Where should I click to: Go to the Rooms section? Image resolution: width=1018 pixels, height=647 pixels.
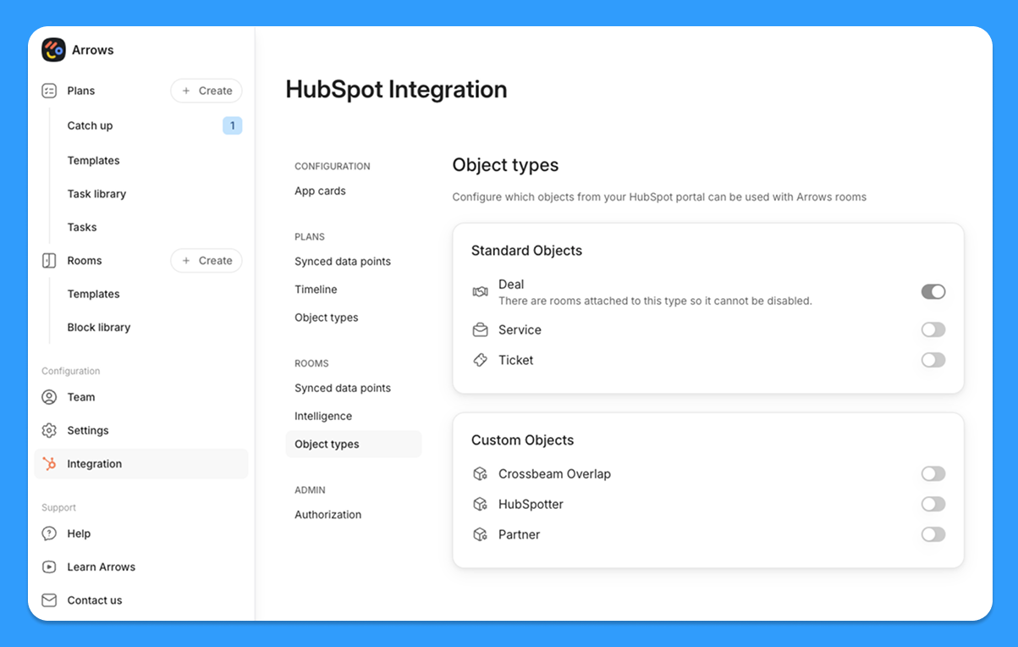85,261
